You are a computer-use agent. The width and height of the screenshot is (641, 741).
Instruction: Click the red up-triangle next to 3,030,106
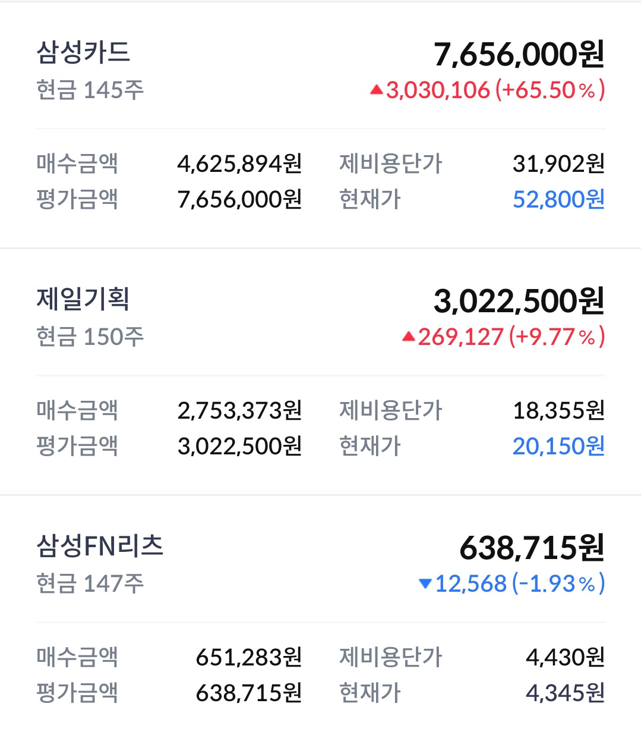(376, 90)
